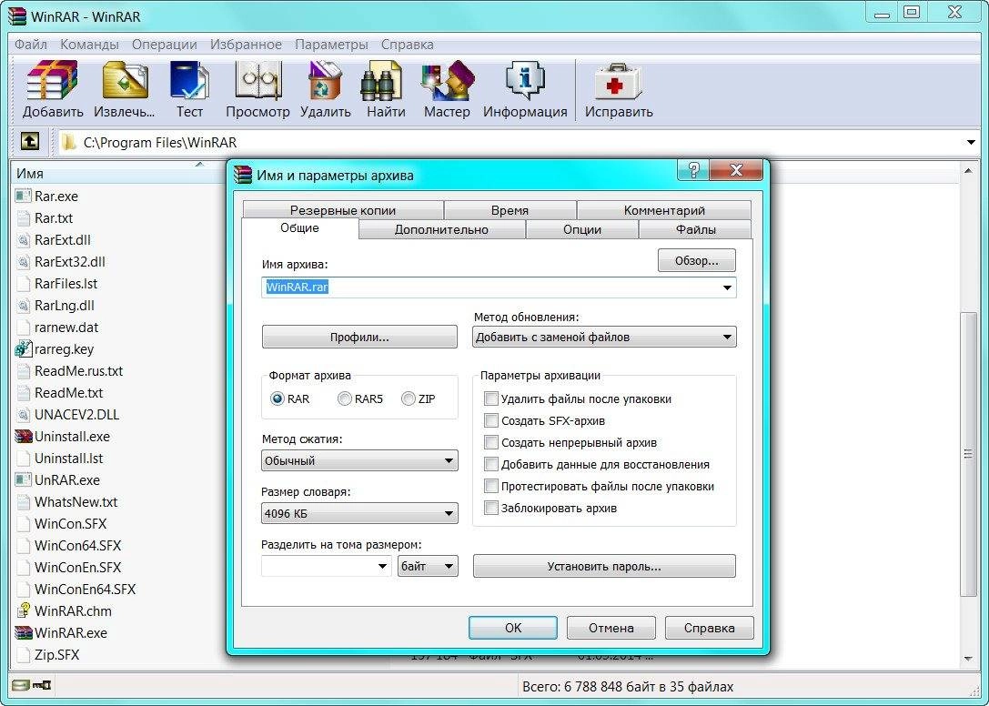Select the UNACEV2.DLL file icon
Screen dimensions: 989x706
coord(23,415)
